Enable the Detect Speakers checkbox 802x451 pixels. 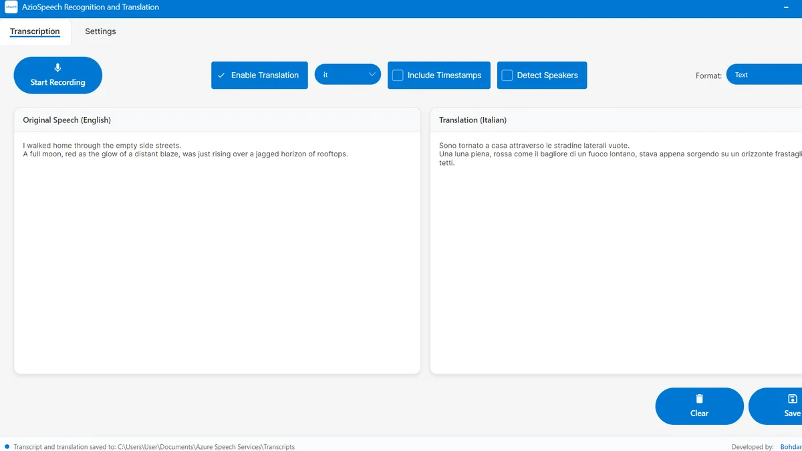(507, 76)
